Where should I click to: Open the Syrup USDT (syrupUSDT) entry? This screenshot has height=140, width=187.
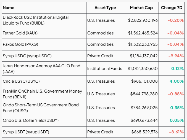click(x=26, y=132)
